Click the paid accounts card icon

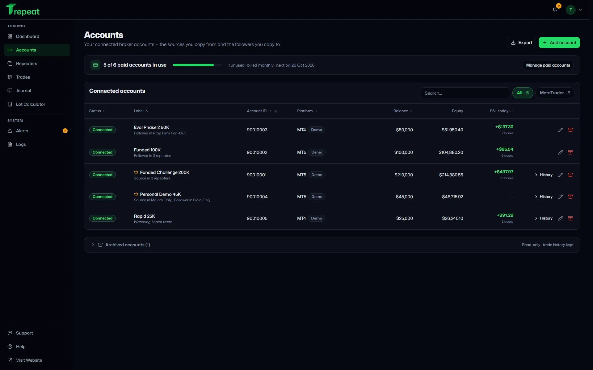click(95, 65)
